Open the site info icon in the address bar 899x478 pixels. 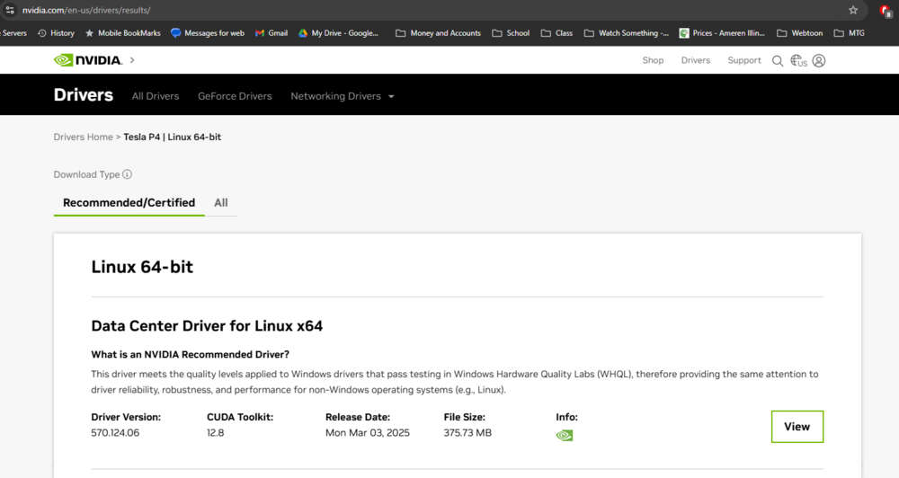[10, 10]
